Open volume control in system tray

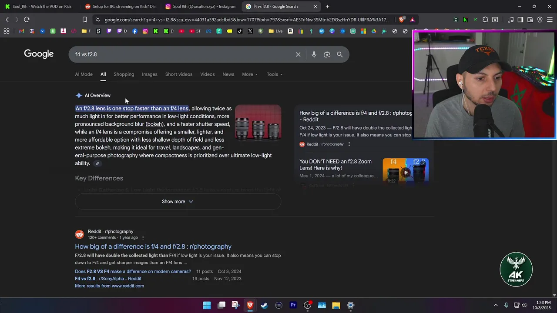coord(524,305)
